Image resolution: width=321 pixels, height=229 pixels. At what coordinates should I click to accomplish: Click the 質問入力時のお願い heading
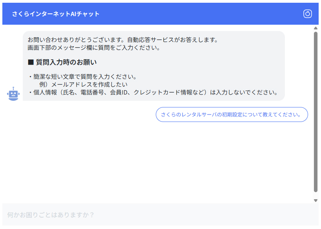[62, 62]
